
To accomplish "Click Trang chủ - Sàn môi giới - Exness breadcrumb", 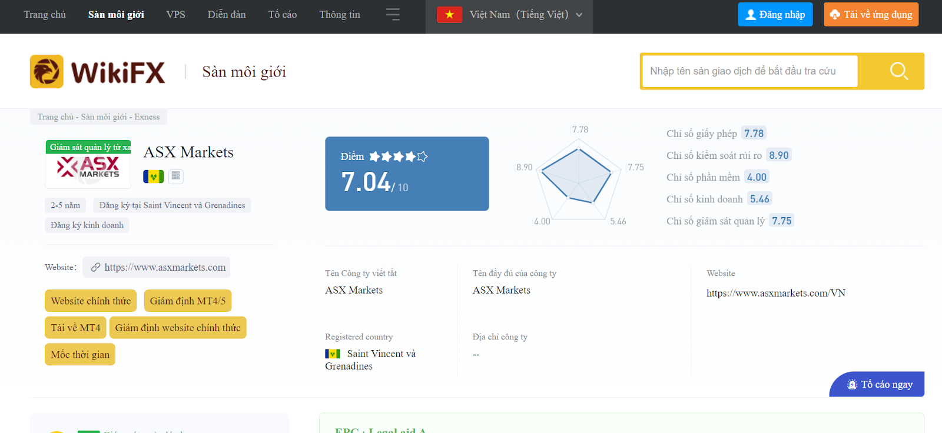I will 98,116.
